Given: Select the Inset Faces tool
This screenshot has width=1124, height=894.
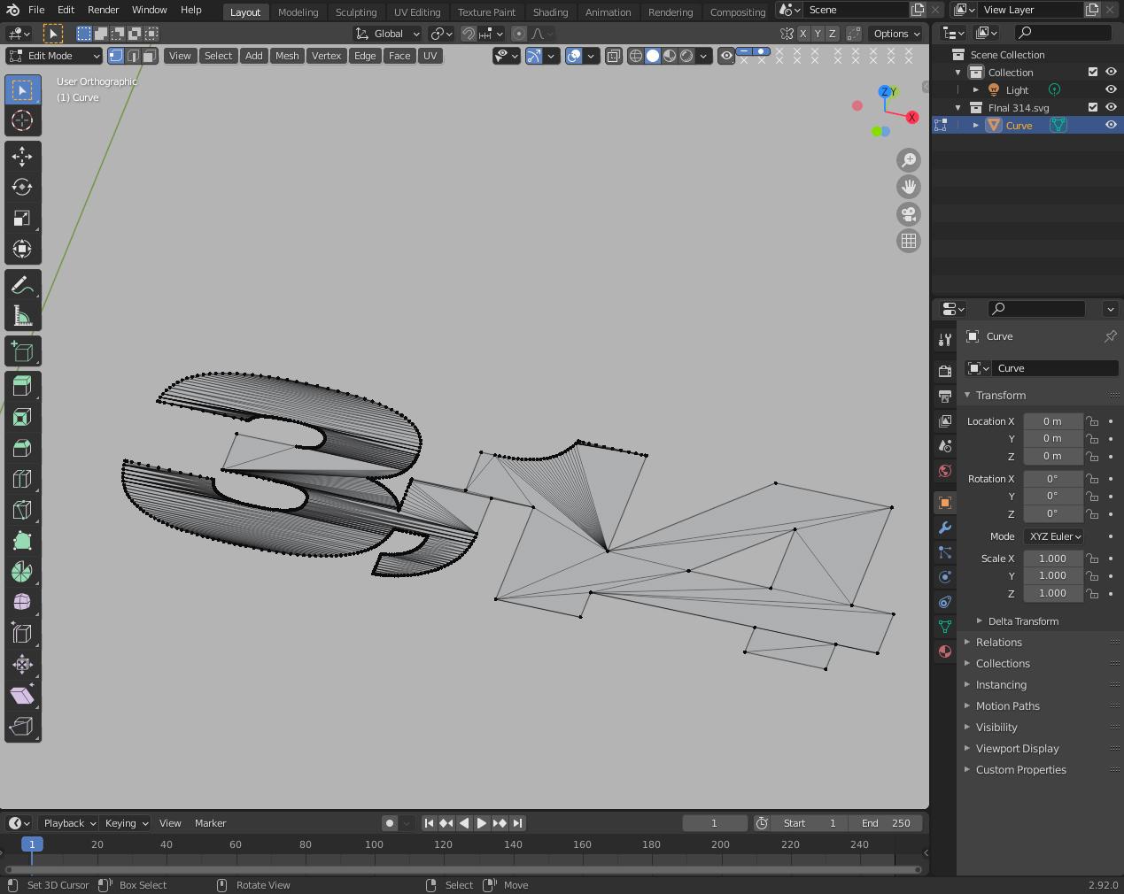Looking at the screenshot, I should 22,417.
